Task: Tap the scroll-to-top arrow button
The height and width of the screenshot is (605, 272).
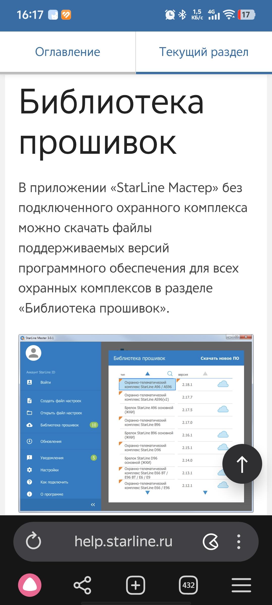Action: 242,464
